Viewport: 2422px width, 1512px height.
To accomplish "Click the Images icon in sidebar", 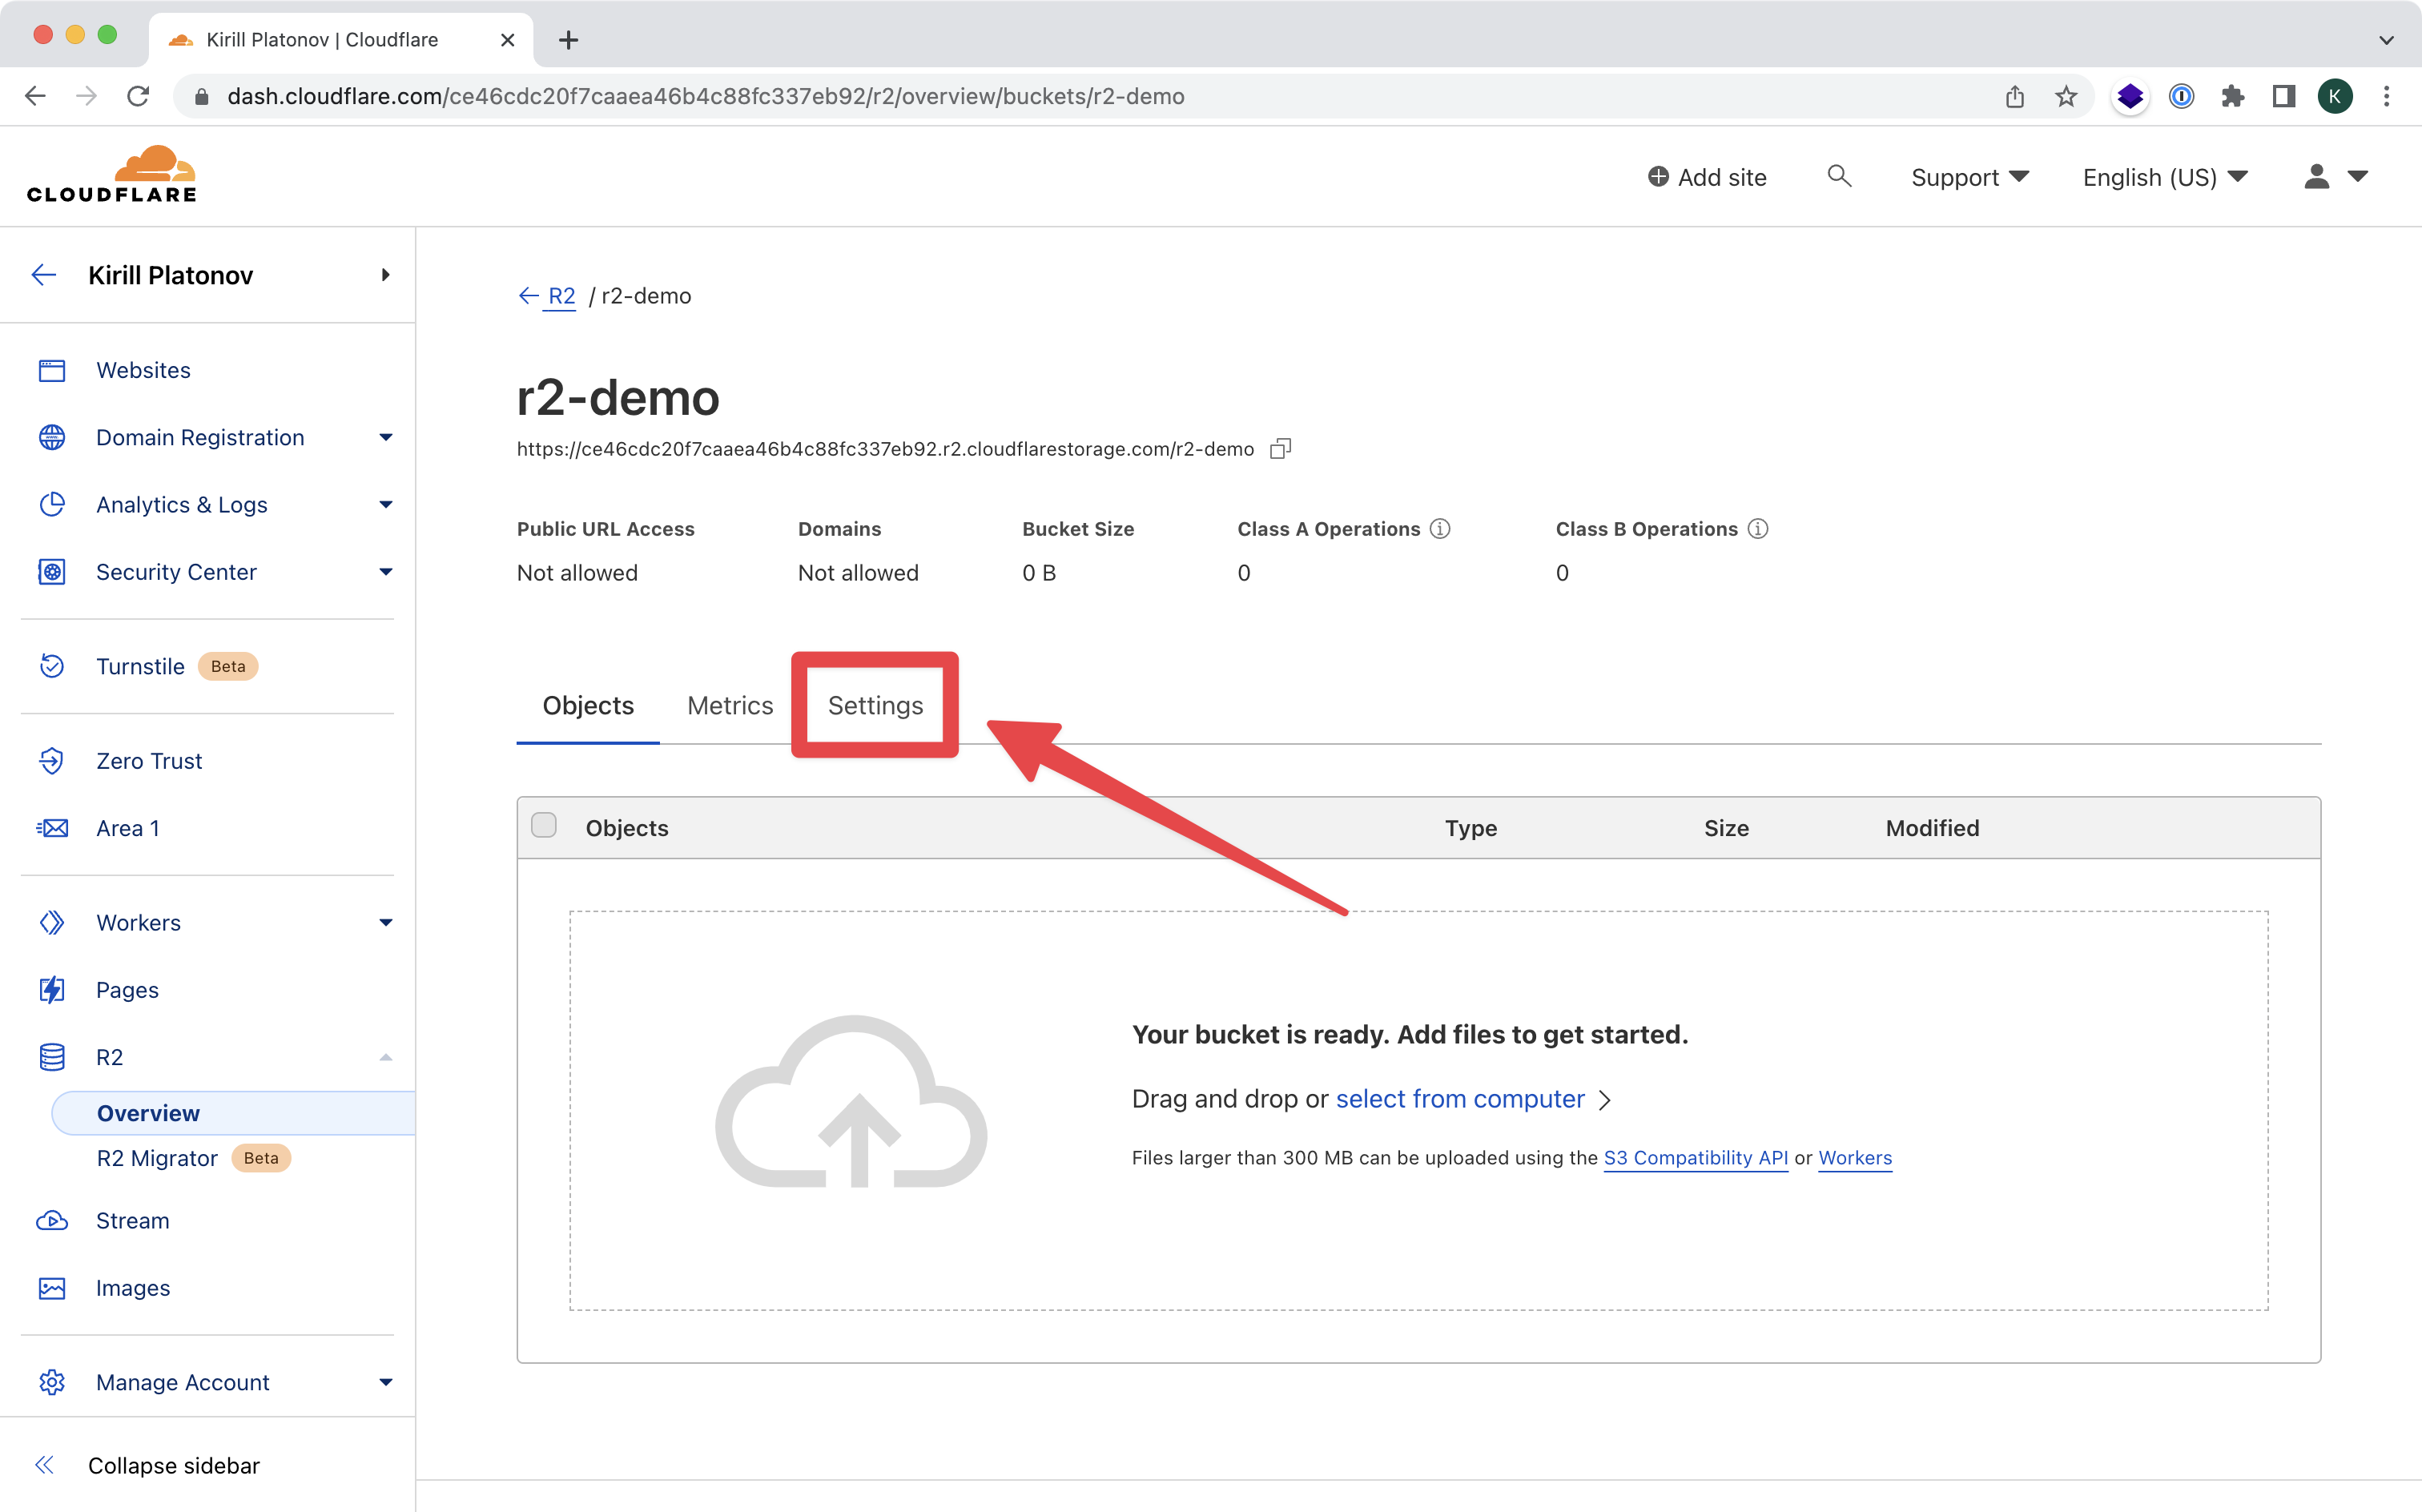I will pos(52,1287).
